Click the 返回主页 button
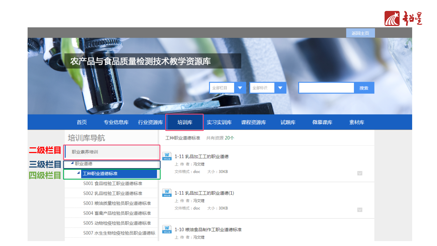The image size is (437, 246). point(360,33)
